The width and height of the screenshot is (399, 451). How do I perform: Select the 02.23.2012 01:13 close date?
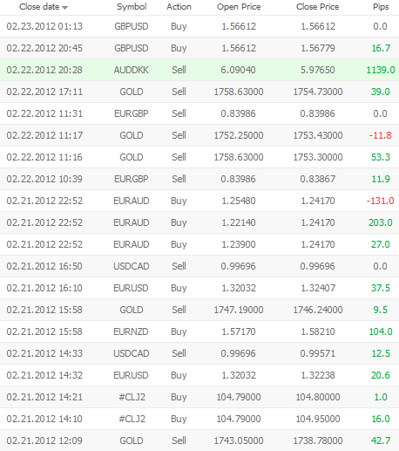click(44, 26)
